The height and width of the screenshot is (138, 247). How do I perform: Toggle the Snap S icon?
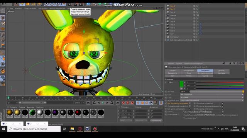(x=3, y=64)
